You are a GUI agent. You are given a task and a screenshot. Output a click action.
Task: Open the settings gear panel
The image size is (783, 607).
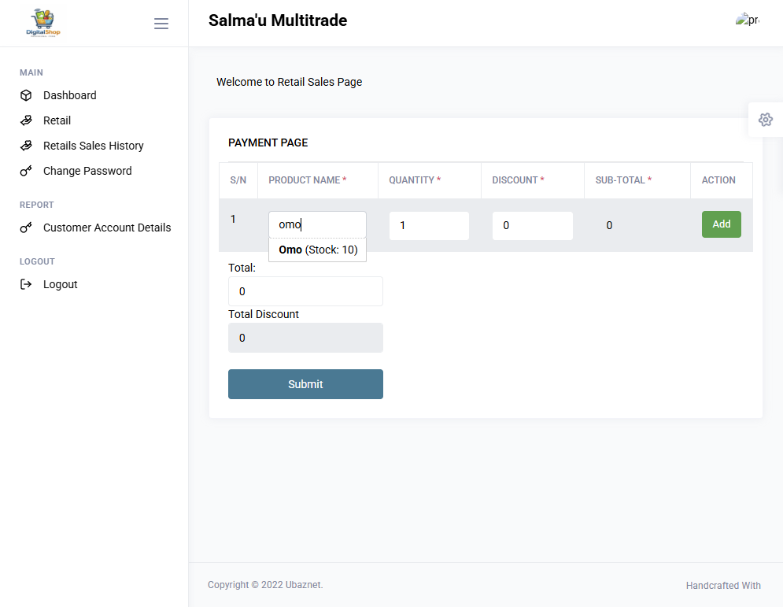tap(765, 120)
